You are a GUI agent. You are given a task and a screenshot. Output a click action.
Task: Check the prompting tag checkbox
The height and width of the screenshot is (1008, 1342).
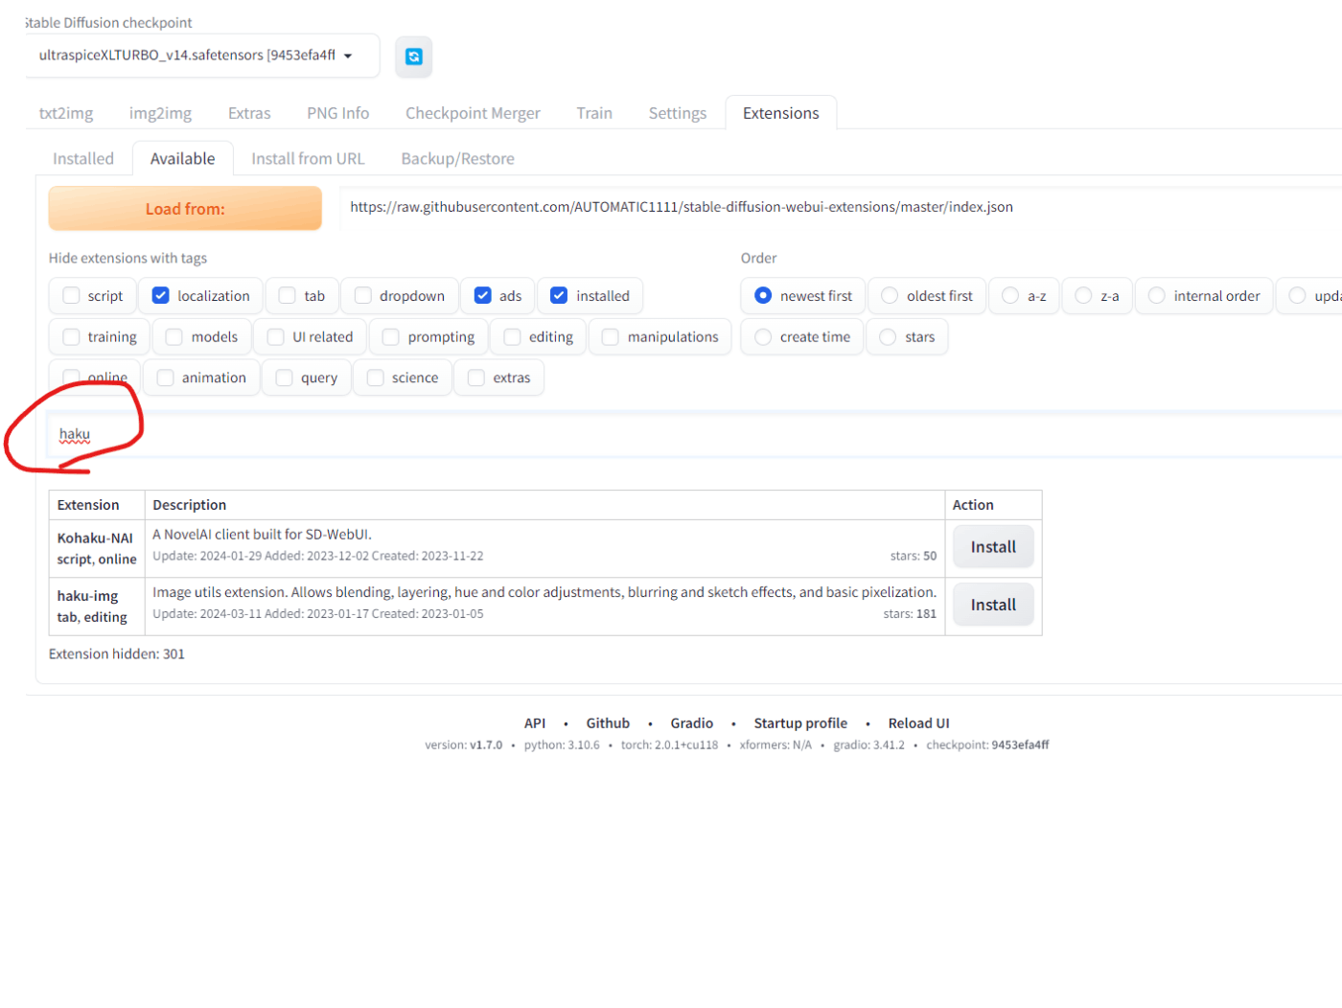tap(390, 337)
